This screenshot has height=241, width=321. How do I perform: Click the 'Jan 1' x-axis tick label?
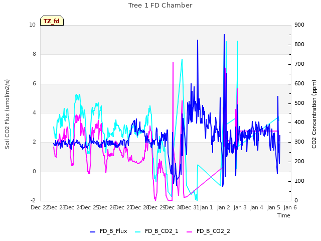click(206, 207)
